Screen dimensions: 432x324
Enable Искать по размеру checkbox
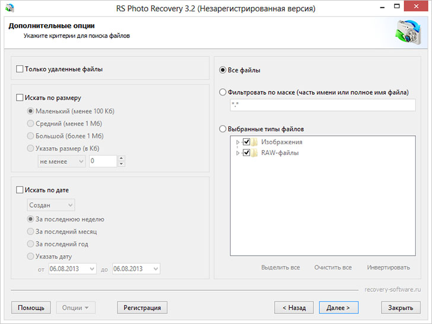tap(20, 97)
